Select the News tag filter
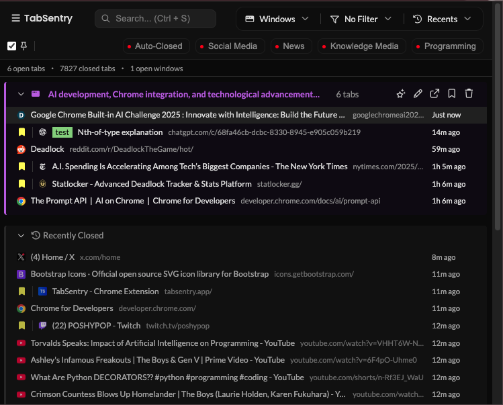This screenshot has height=405, width=503. point(291,46)
